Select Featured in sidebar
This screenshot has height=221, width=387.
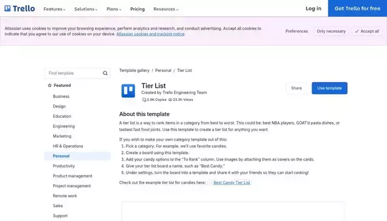coord(62,85)
